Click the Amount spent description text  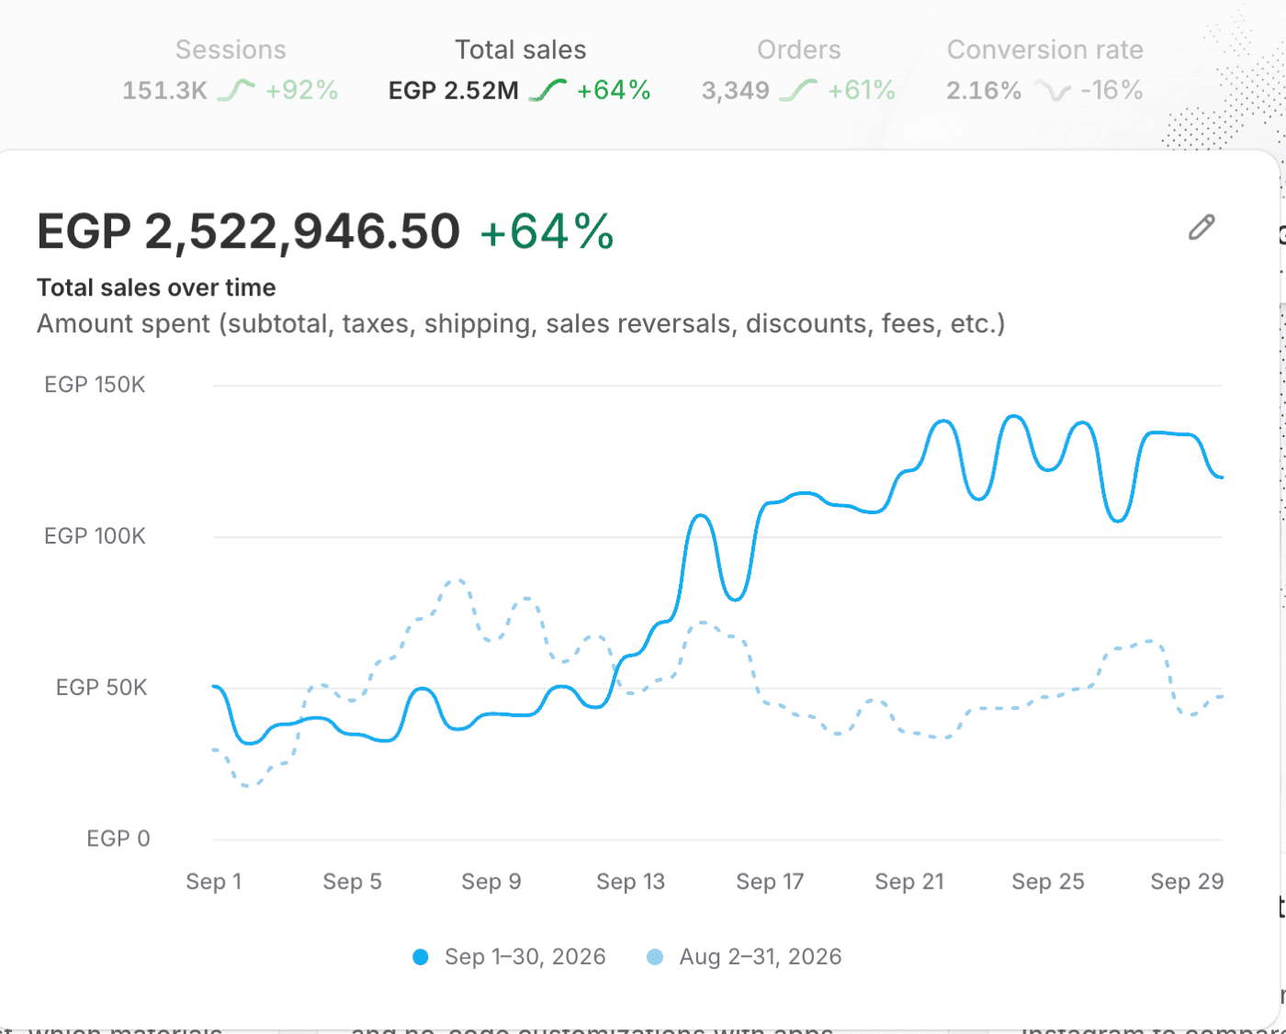pyautogui.click(x=521, y=323)
